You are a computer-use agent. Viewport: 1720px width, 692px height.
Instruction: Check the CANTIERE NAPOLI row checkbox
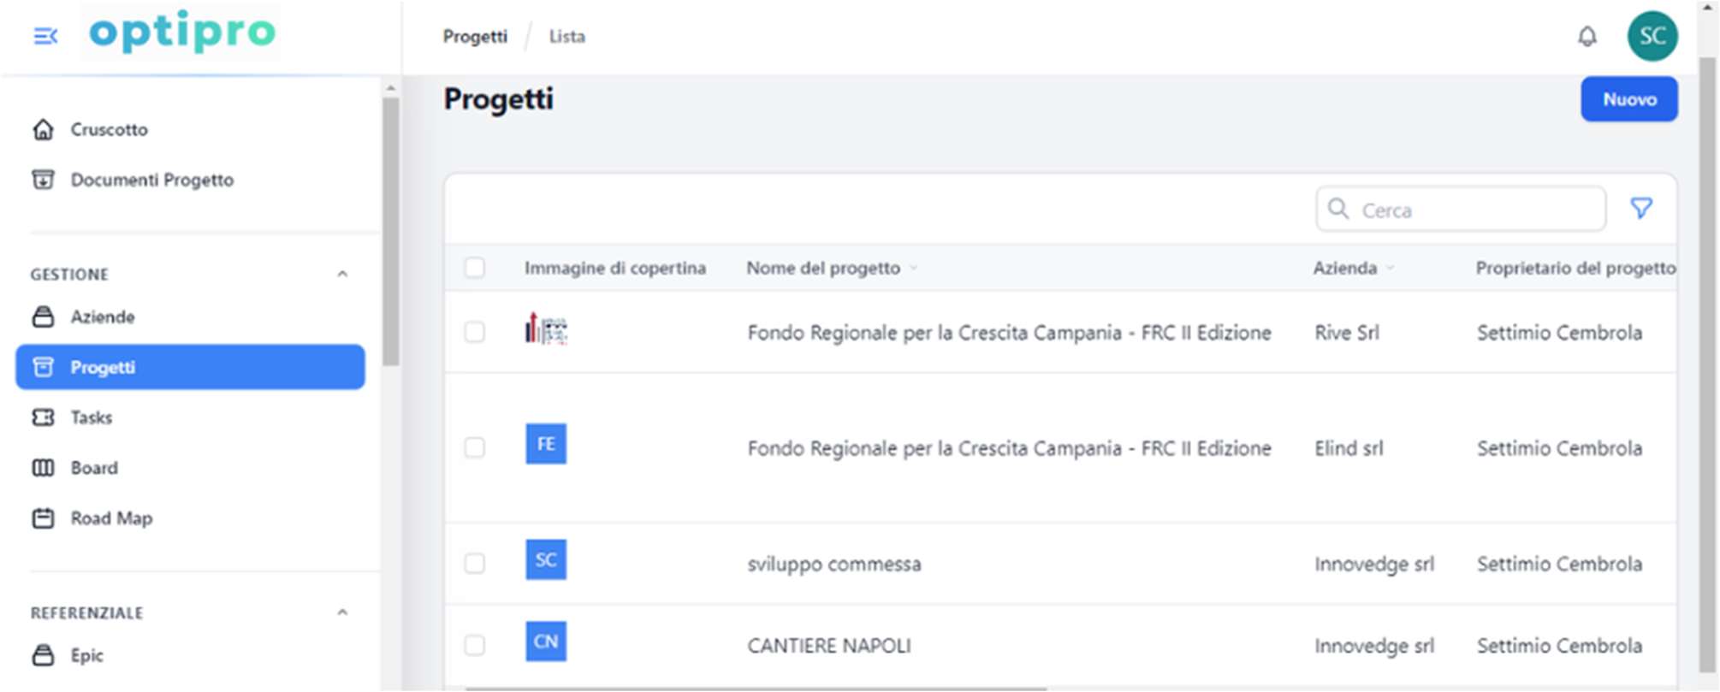(474, 645)
